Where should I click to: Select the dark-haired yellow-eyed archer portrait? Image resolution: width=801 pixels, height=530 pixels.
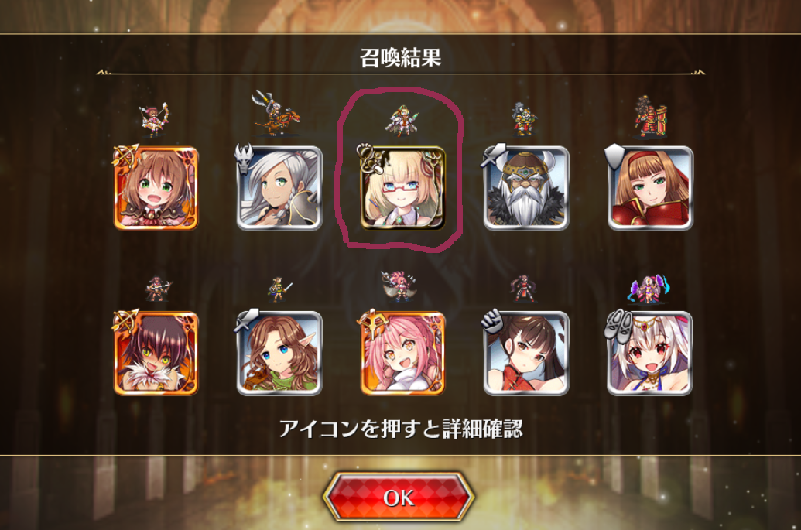point(156,354)
